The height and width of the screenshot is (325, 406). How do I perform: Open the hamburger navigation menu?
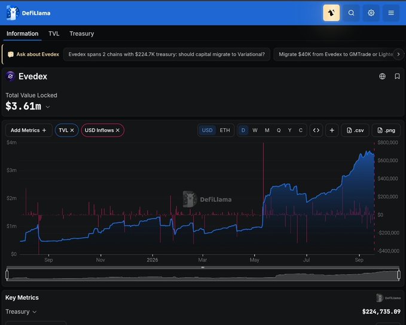[x=391, y=13]
